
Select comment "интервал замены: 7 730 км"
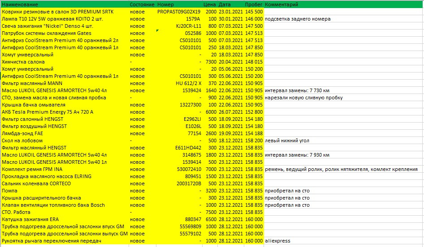tap(343, 90)
